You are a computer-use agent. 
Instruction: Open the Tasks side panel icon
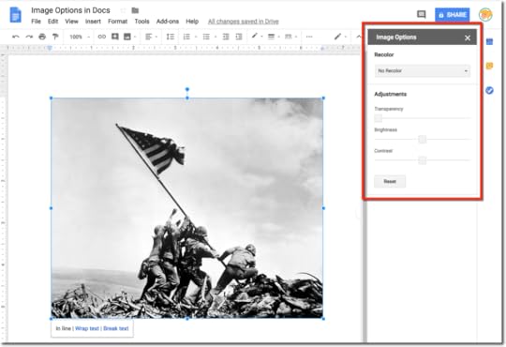pos(489,90)
